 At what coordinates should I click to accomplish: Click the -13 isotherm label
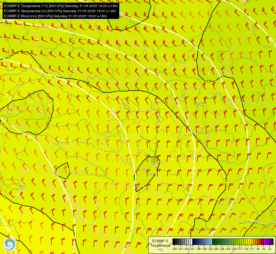5,197
